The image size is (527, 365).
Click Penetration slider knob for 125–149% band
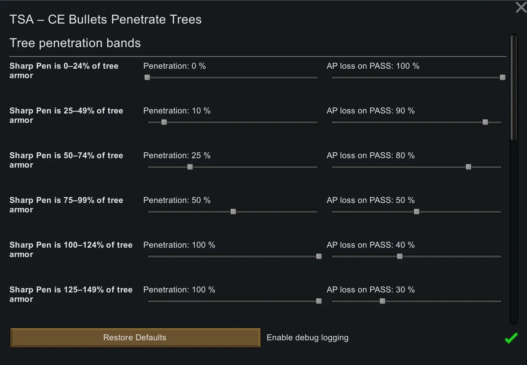click(x=319, y=301)
